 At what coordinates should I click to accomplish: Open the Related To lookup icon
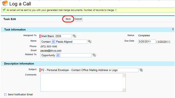click(94, 55)
